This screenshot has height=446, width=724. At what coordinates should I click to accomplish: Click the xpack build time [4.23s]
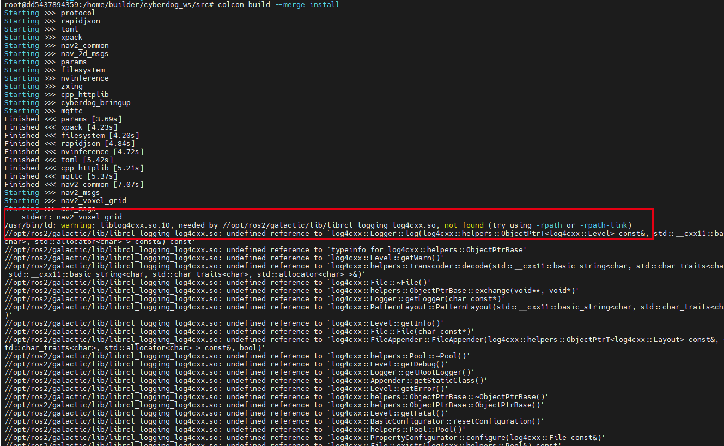(x=103, y=126)
